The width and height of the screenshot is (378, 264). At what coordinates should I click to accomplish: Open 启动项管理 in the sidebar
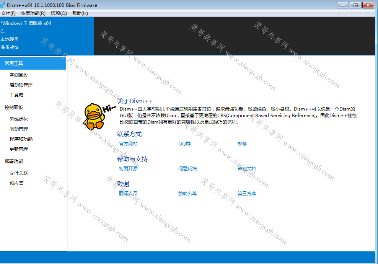click(21, 85)
